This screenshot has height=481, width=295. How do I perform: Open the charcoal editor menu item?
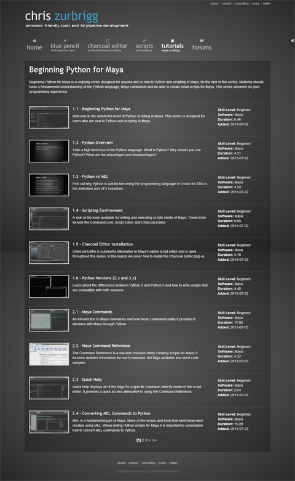tap(108, 47)
